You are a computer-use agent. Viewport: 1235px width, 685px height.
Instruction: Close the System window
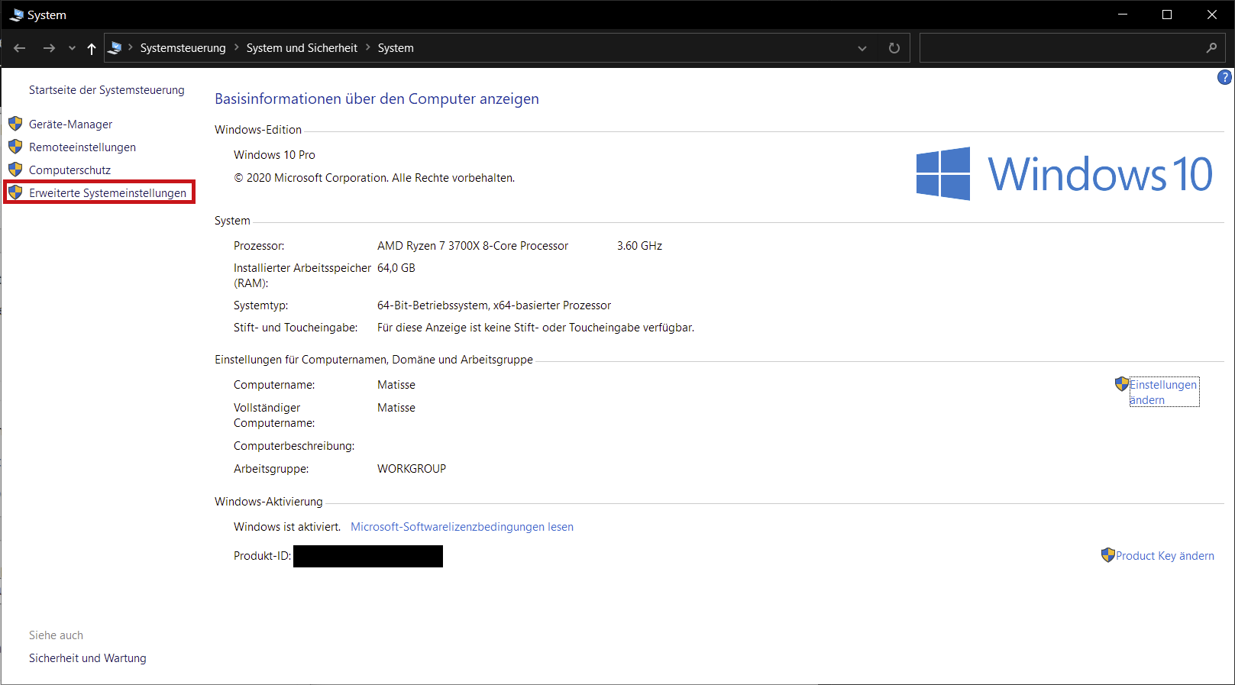pyautogui.click(x=1211, y=15)
